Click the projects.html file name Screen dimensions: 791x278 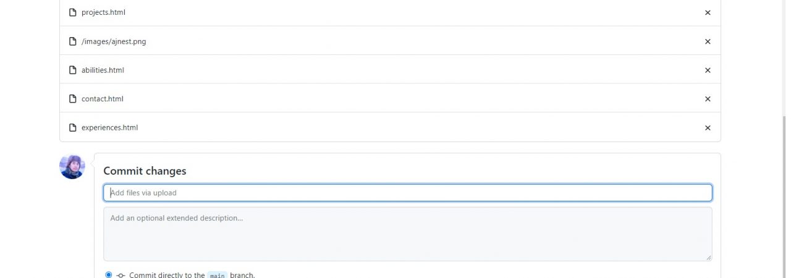[x=104, y=12]
